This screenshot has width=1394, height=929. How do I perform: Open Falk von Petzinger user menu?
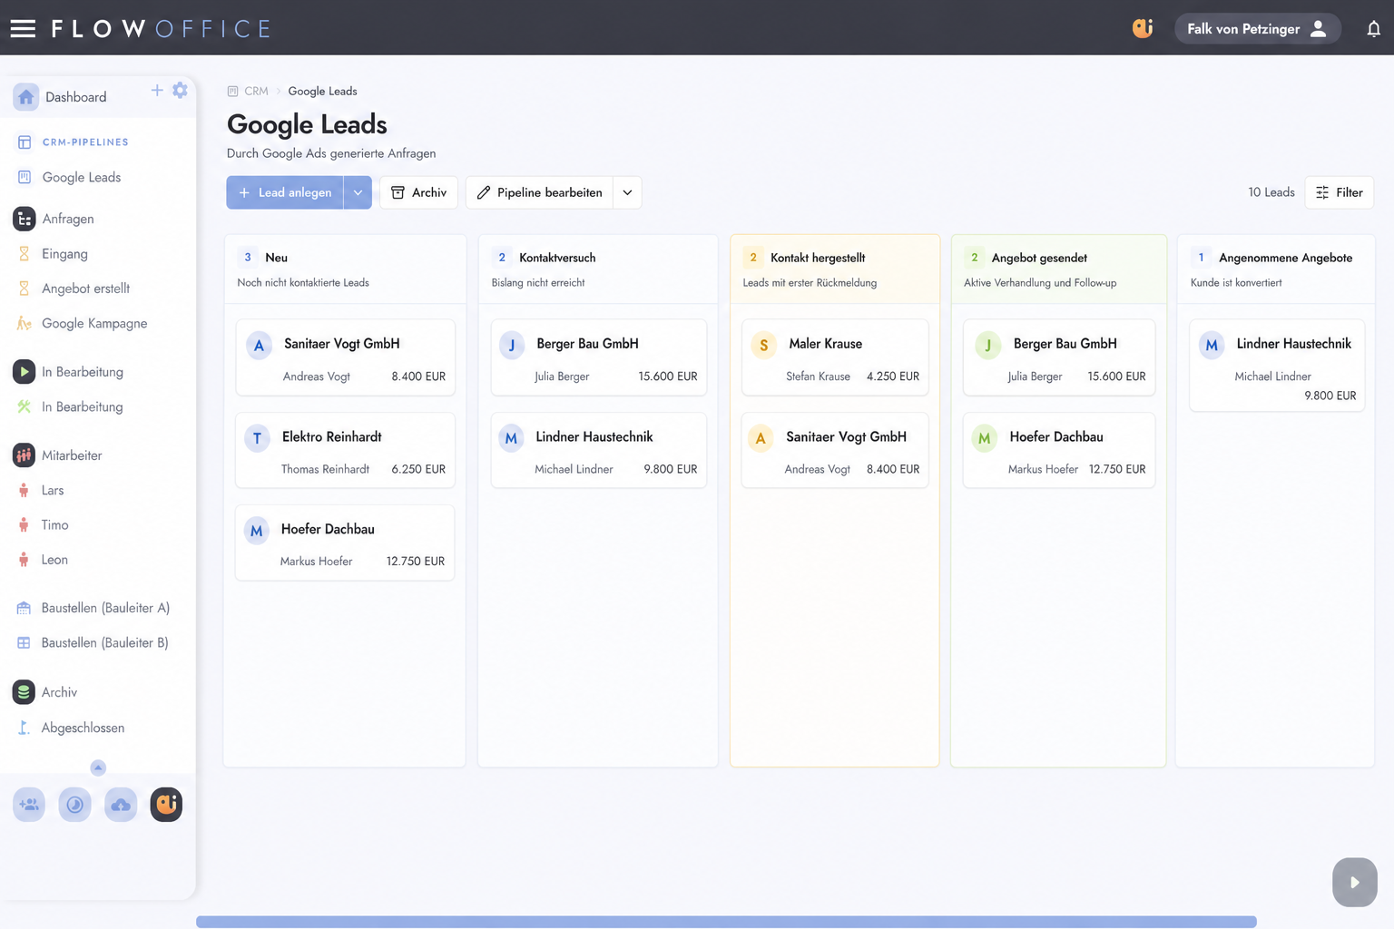[x=1257, y=29]
